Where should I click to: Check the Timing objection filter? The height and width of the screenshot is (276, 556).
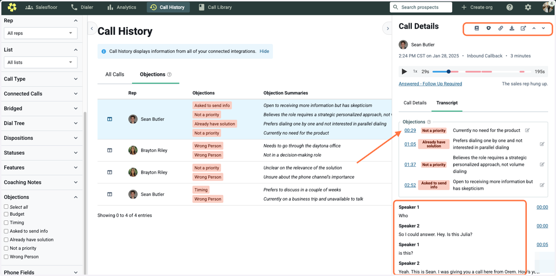point(6,223)
